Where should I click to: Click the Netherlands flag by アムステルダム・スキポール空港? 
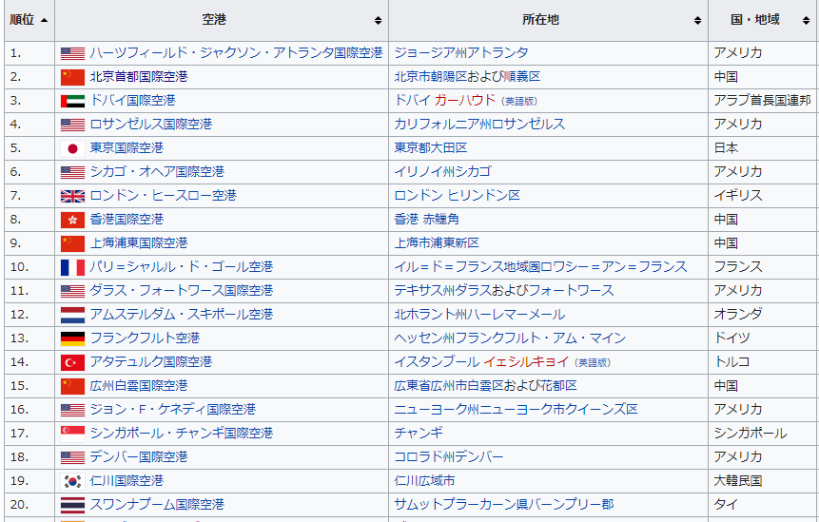coord(72,315)
